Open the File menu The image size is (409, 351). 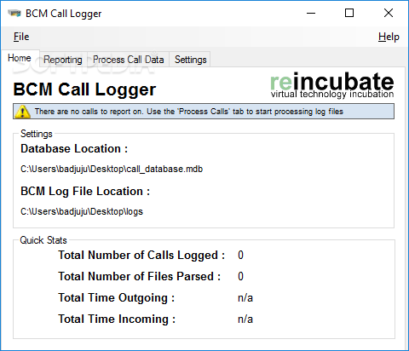click(x=21, y=37)
